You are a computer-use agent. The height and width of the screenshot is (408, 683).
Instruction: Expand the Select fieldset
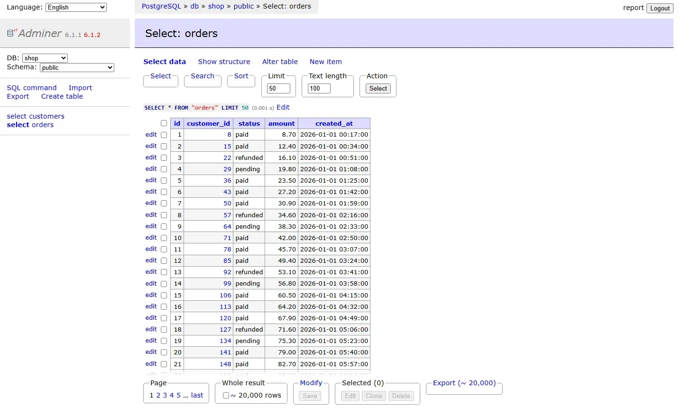point(161,76)
